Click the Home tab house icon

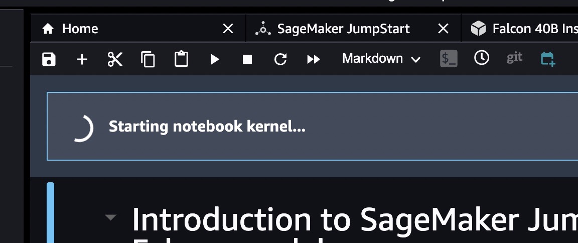pyautogui.click(x=48, y=29)
